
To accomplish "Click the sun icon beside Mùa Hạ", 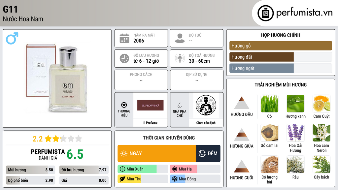I will tap(175, 169).
